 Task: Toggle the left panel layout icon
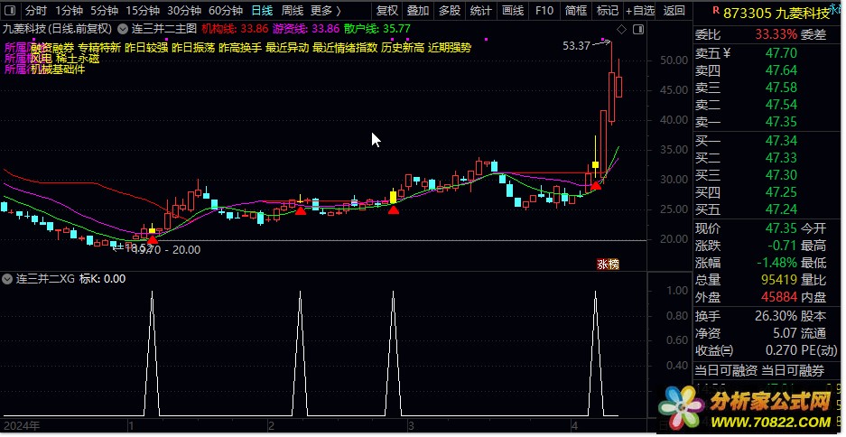(12, 10)
